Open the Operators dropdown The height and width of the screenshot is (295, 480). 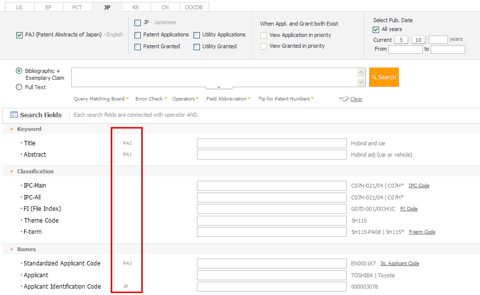(x=185, y=99)
